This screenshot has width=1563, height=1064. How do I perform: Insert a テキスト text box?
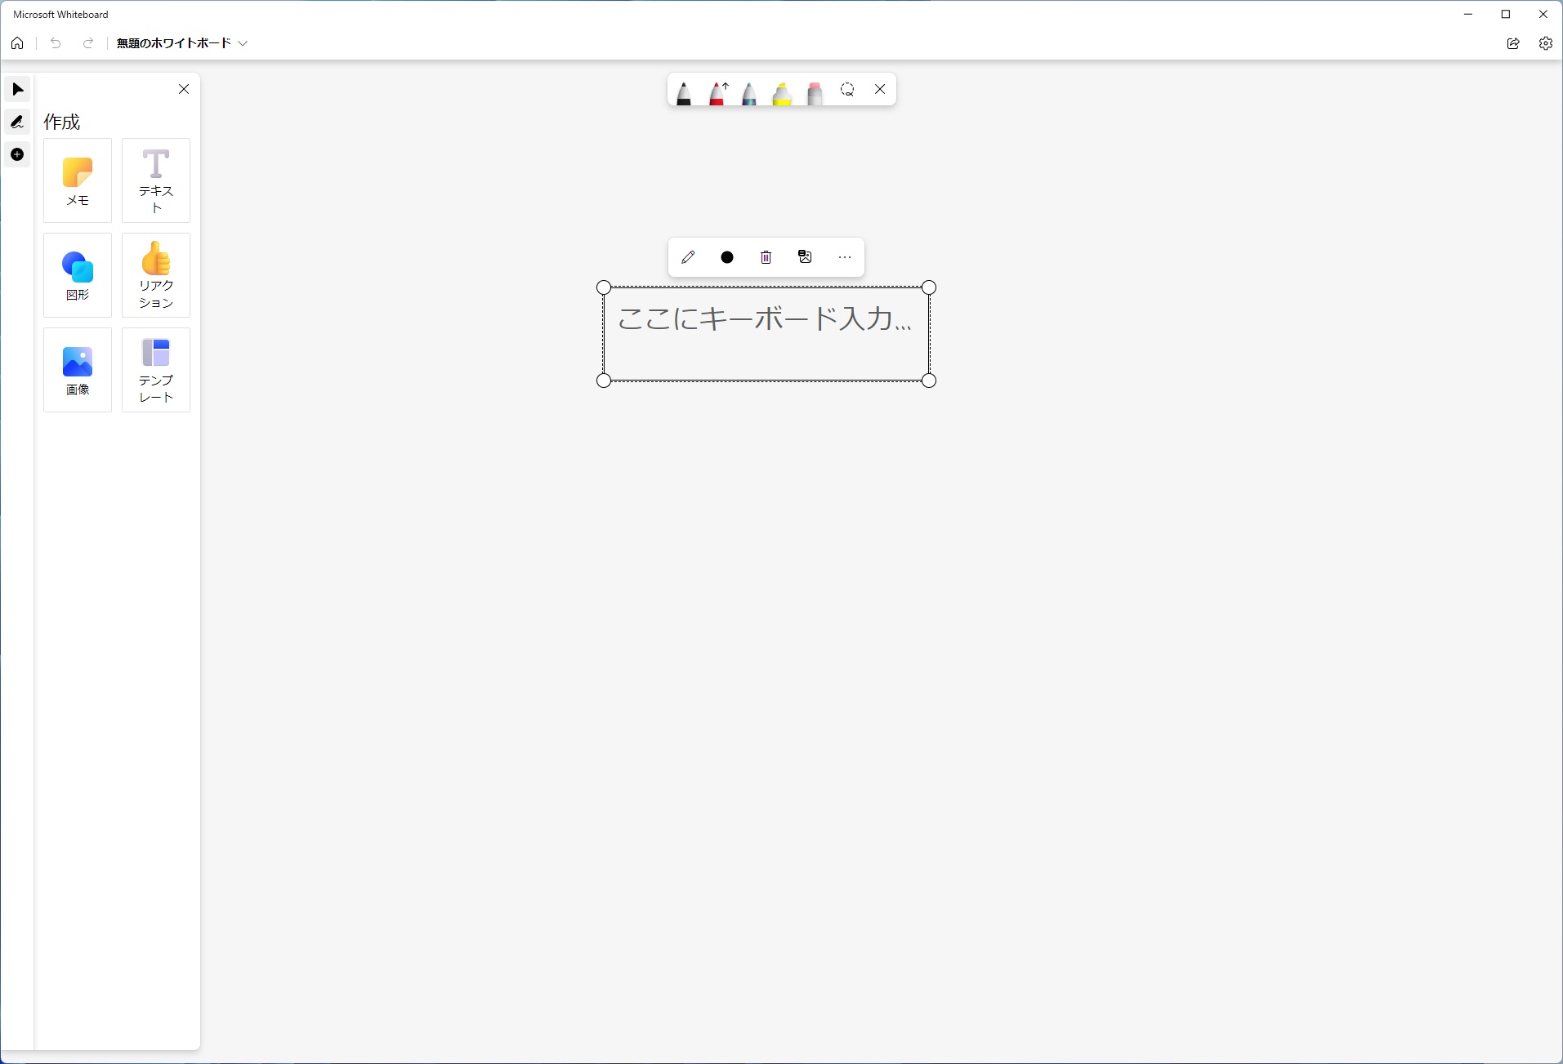tap(156, 180)
